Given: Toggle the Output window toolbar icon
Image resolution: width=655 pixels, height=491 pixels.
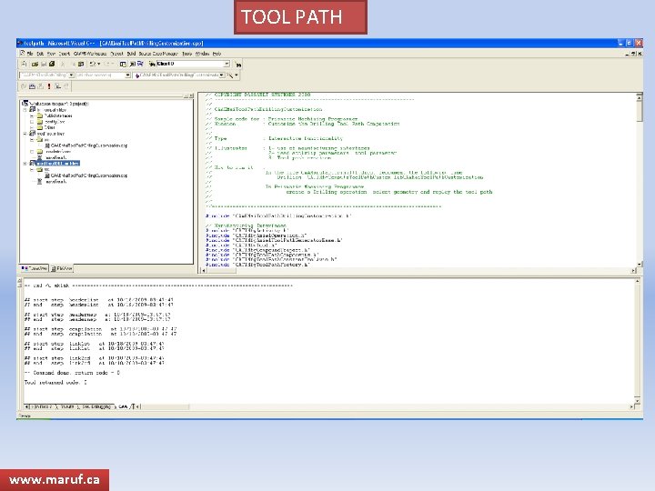Looking at the screenshot, I should [x=133, y=64].
